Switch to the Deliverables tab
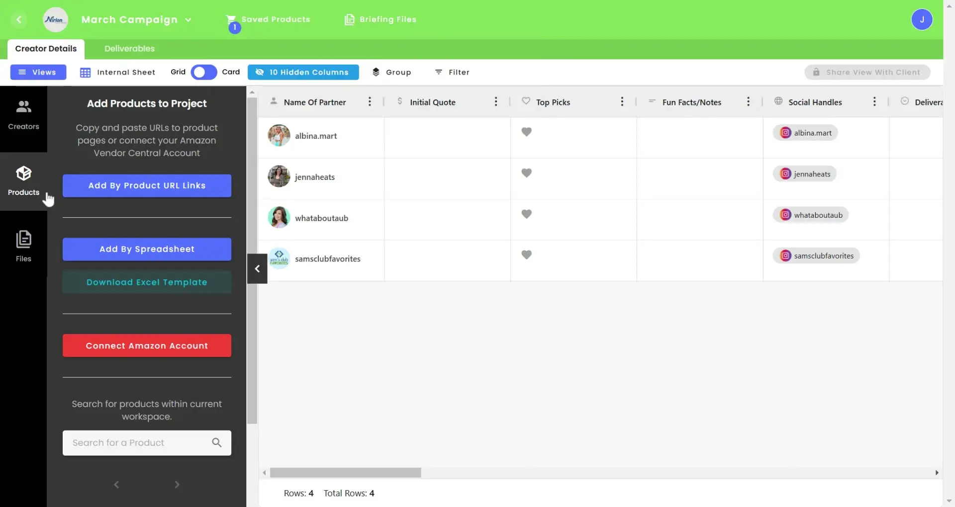This screenshot has height=507, width=955. [129, 48]
